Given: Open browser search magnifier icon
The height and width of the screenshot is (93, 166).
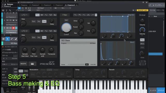Looking at the screenshot, I should click(x=163, y=10).
